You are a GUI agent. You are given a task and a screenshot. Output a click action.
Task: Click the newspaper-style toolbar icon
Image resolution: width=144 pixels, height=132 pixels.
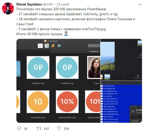click(47, 46)
